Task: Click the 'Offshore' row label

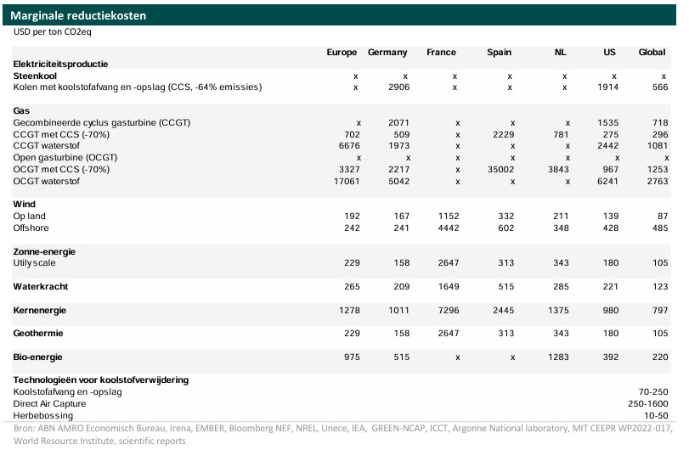Action: pyautogui.click(x=31, y=228)
